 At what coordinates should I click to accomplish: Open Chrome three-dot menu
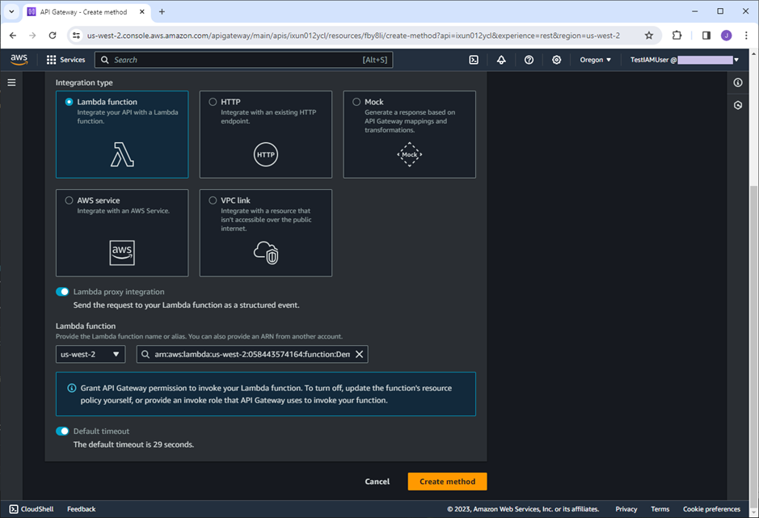tap(746, 36)
